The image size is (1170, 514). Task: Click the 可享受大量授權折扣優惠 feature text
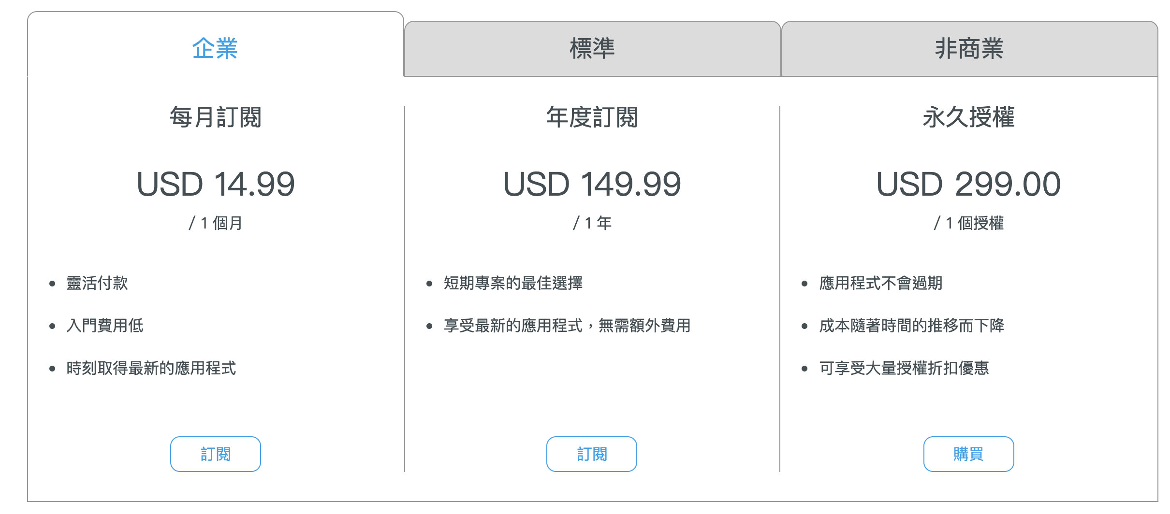pos(904,368)
